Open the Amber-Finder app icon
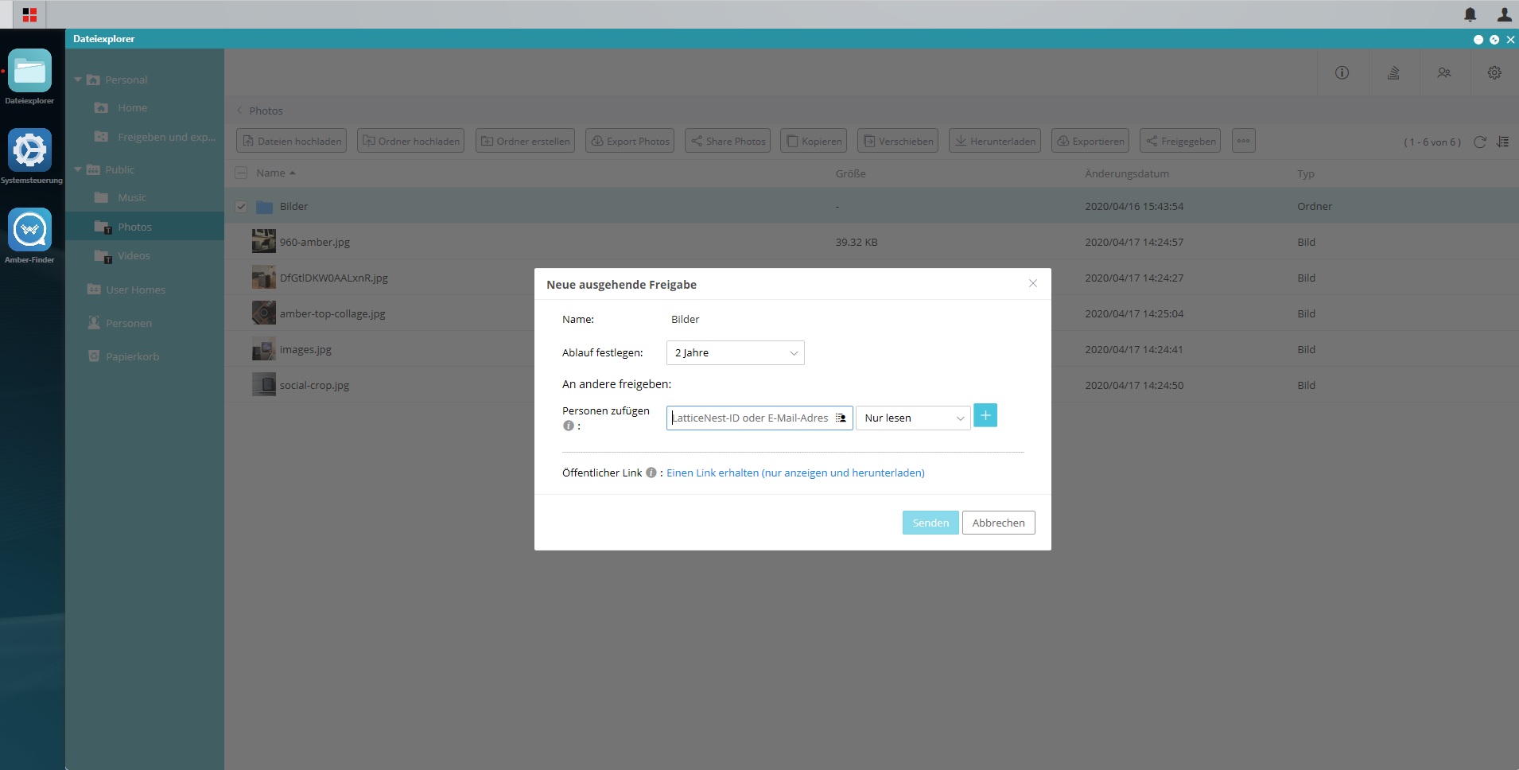 [30, 230]
